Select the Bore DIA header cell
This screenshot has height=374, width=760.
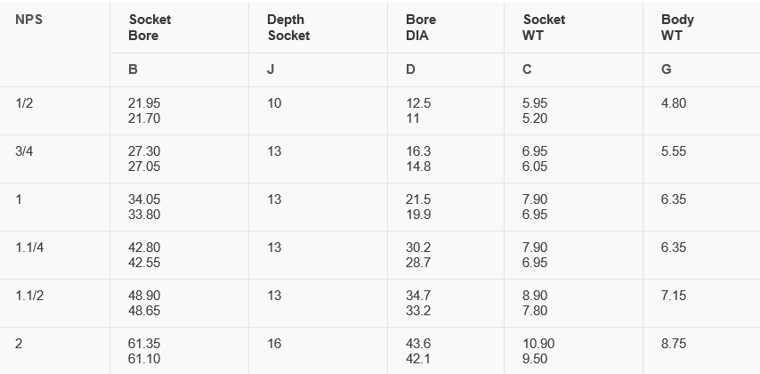tap(421, 28)
